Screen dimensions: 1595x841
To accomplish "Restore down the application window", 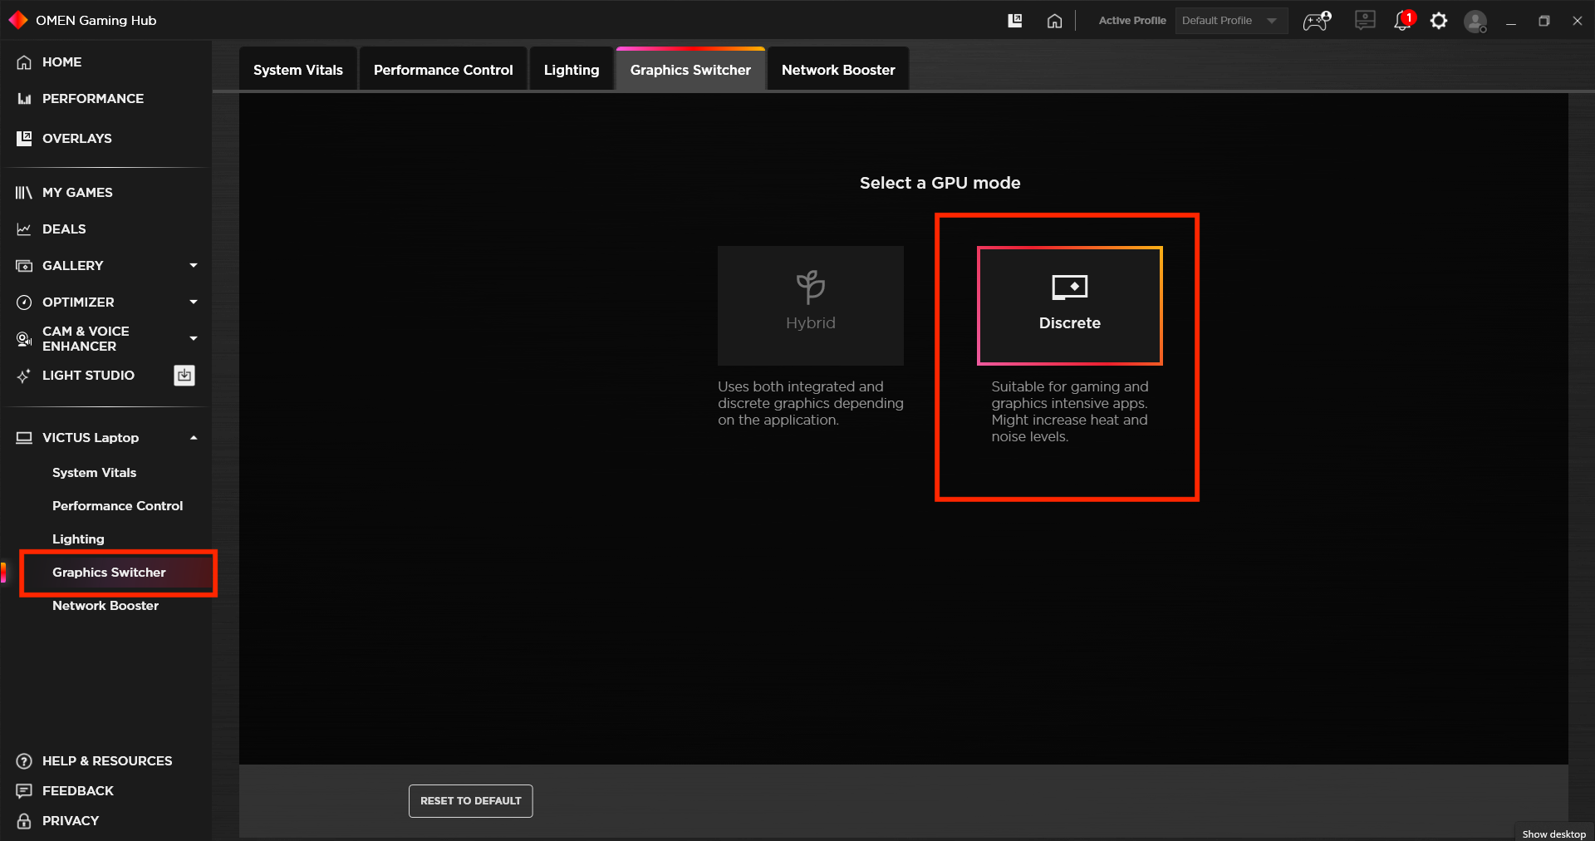I will (x=1544, y=21).
